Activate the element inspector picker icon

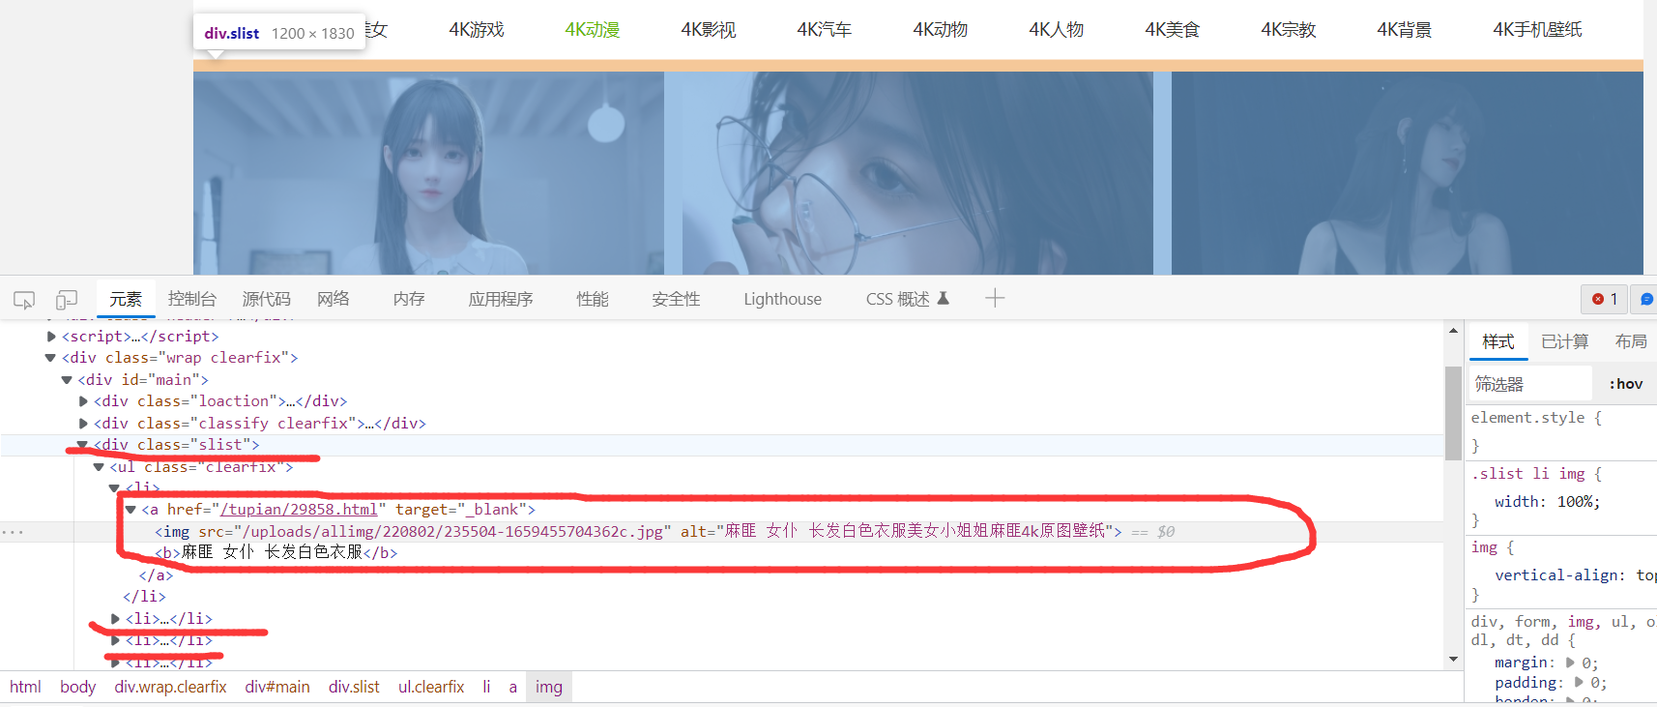(24, 300)
